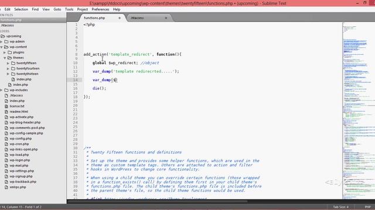Click file icon beside wp-config.php

point(6,139)
